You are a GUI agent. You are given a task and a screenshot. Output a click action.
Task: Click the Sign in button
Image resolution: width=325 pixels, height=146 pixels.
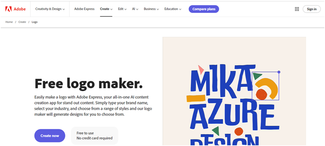(311, 9)
